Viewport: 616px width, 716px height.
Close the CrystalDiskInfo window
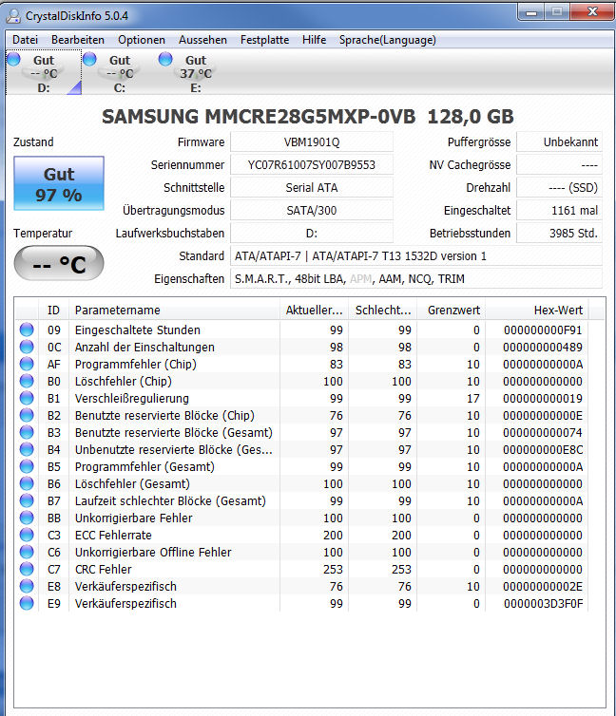pyautogui.click(x=592, y=12)
